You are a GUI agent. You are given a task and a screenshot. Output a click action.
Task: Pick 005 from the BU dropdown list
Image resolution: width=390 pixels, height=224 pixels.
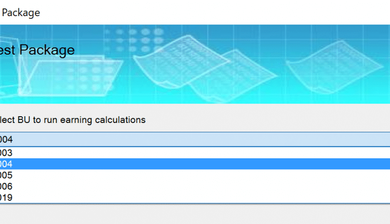pyautogui.click(x=7, y=175)
